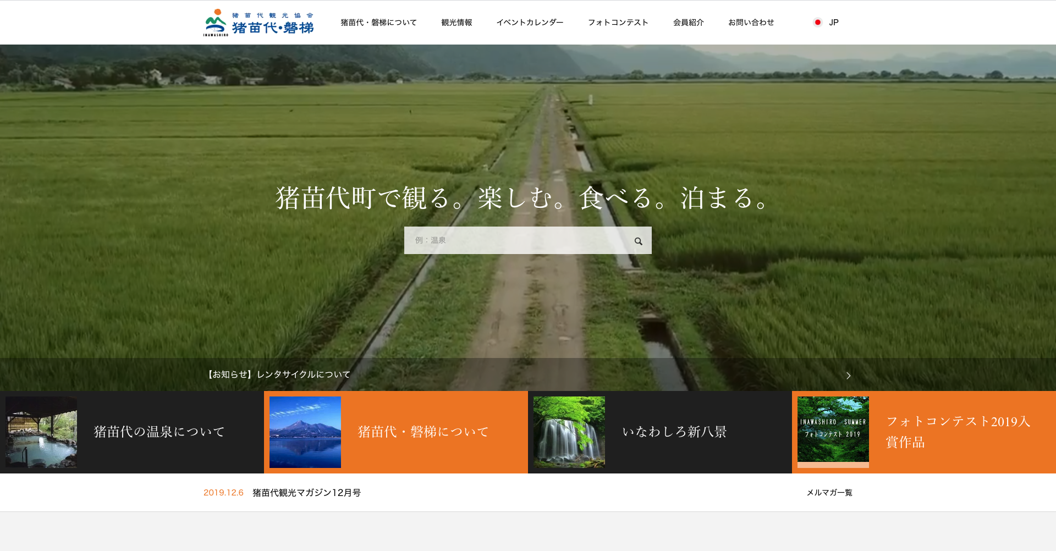This screenshot has height=551, width=1056.
Task: Go to イベントカレンダー page
Action: (530, 23)
